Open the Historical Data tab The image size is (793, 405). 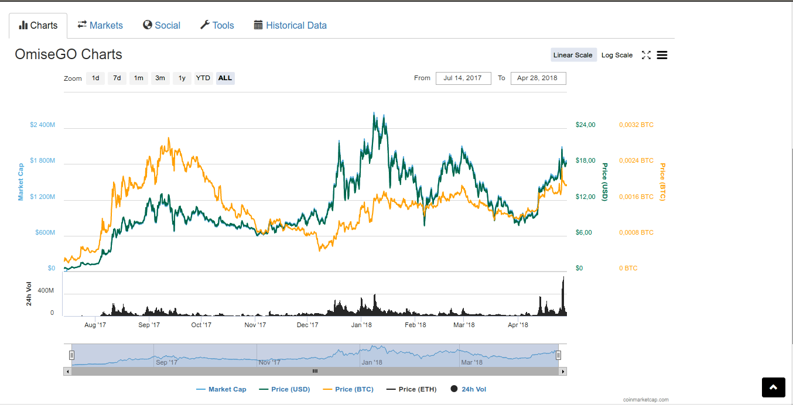point(290,26)
